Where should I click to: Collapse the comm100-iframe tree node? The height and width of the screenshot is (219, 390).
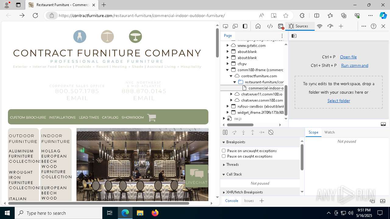(228, 70)
